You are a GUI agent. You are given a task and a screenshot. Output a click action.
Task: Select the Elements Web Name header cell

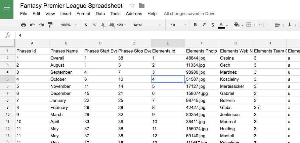[x=236, y=51]
